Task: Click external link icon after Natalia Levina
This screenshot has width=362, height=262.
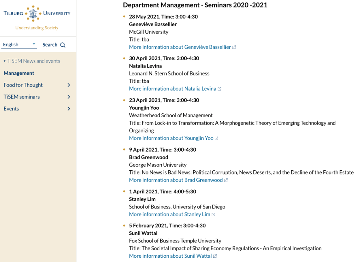Action: click(219, 89)
